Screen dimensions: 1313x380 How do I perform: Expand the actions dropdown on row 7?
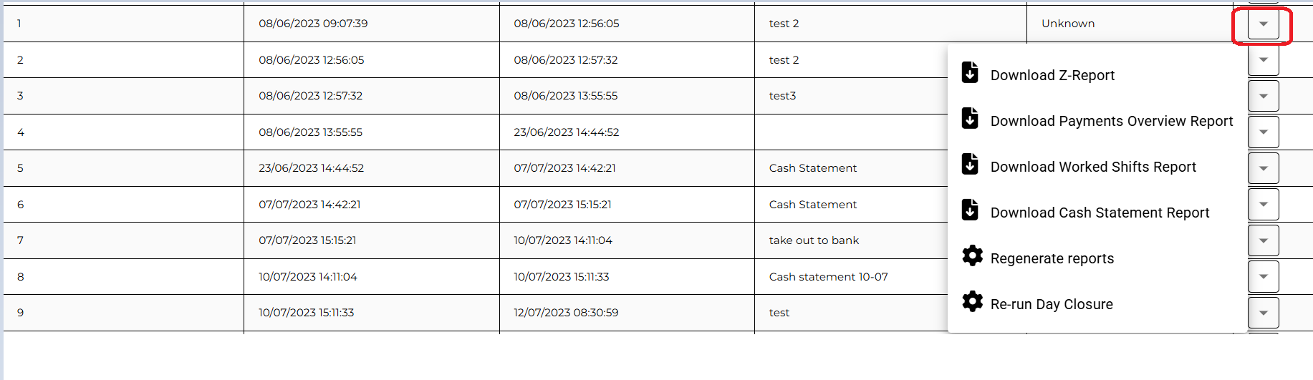point(1263,240)
